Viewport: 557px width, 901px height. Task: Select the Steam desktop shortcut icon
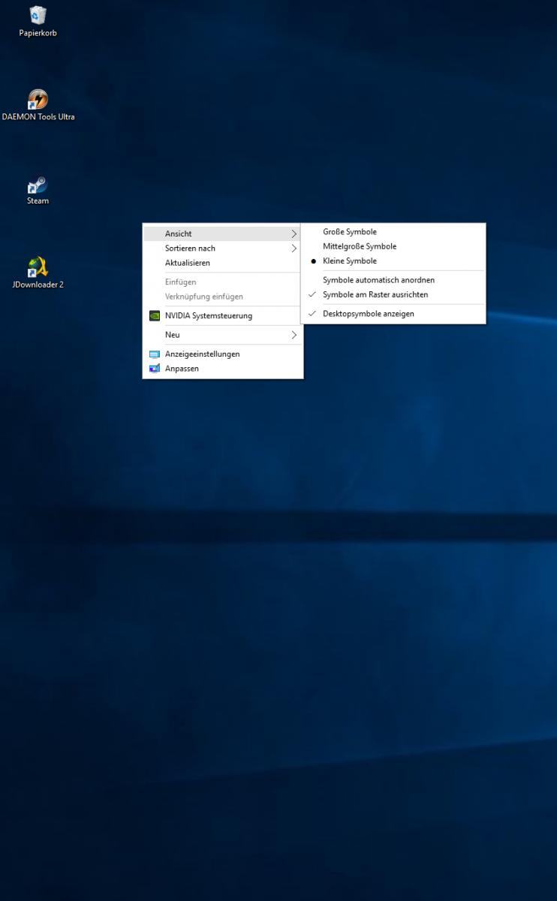[38, 185]
